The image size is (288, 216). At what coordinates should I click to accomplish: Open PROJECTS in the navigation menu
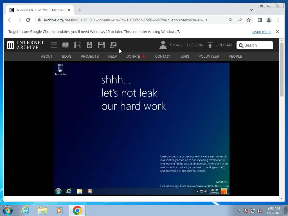click(x=90, y=56)
